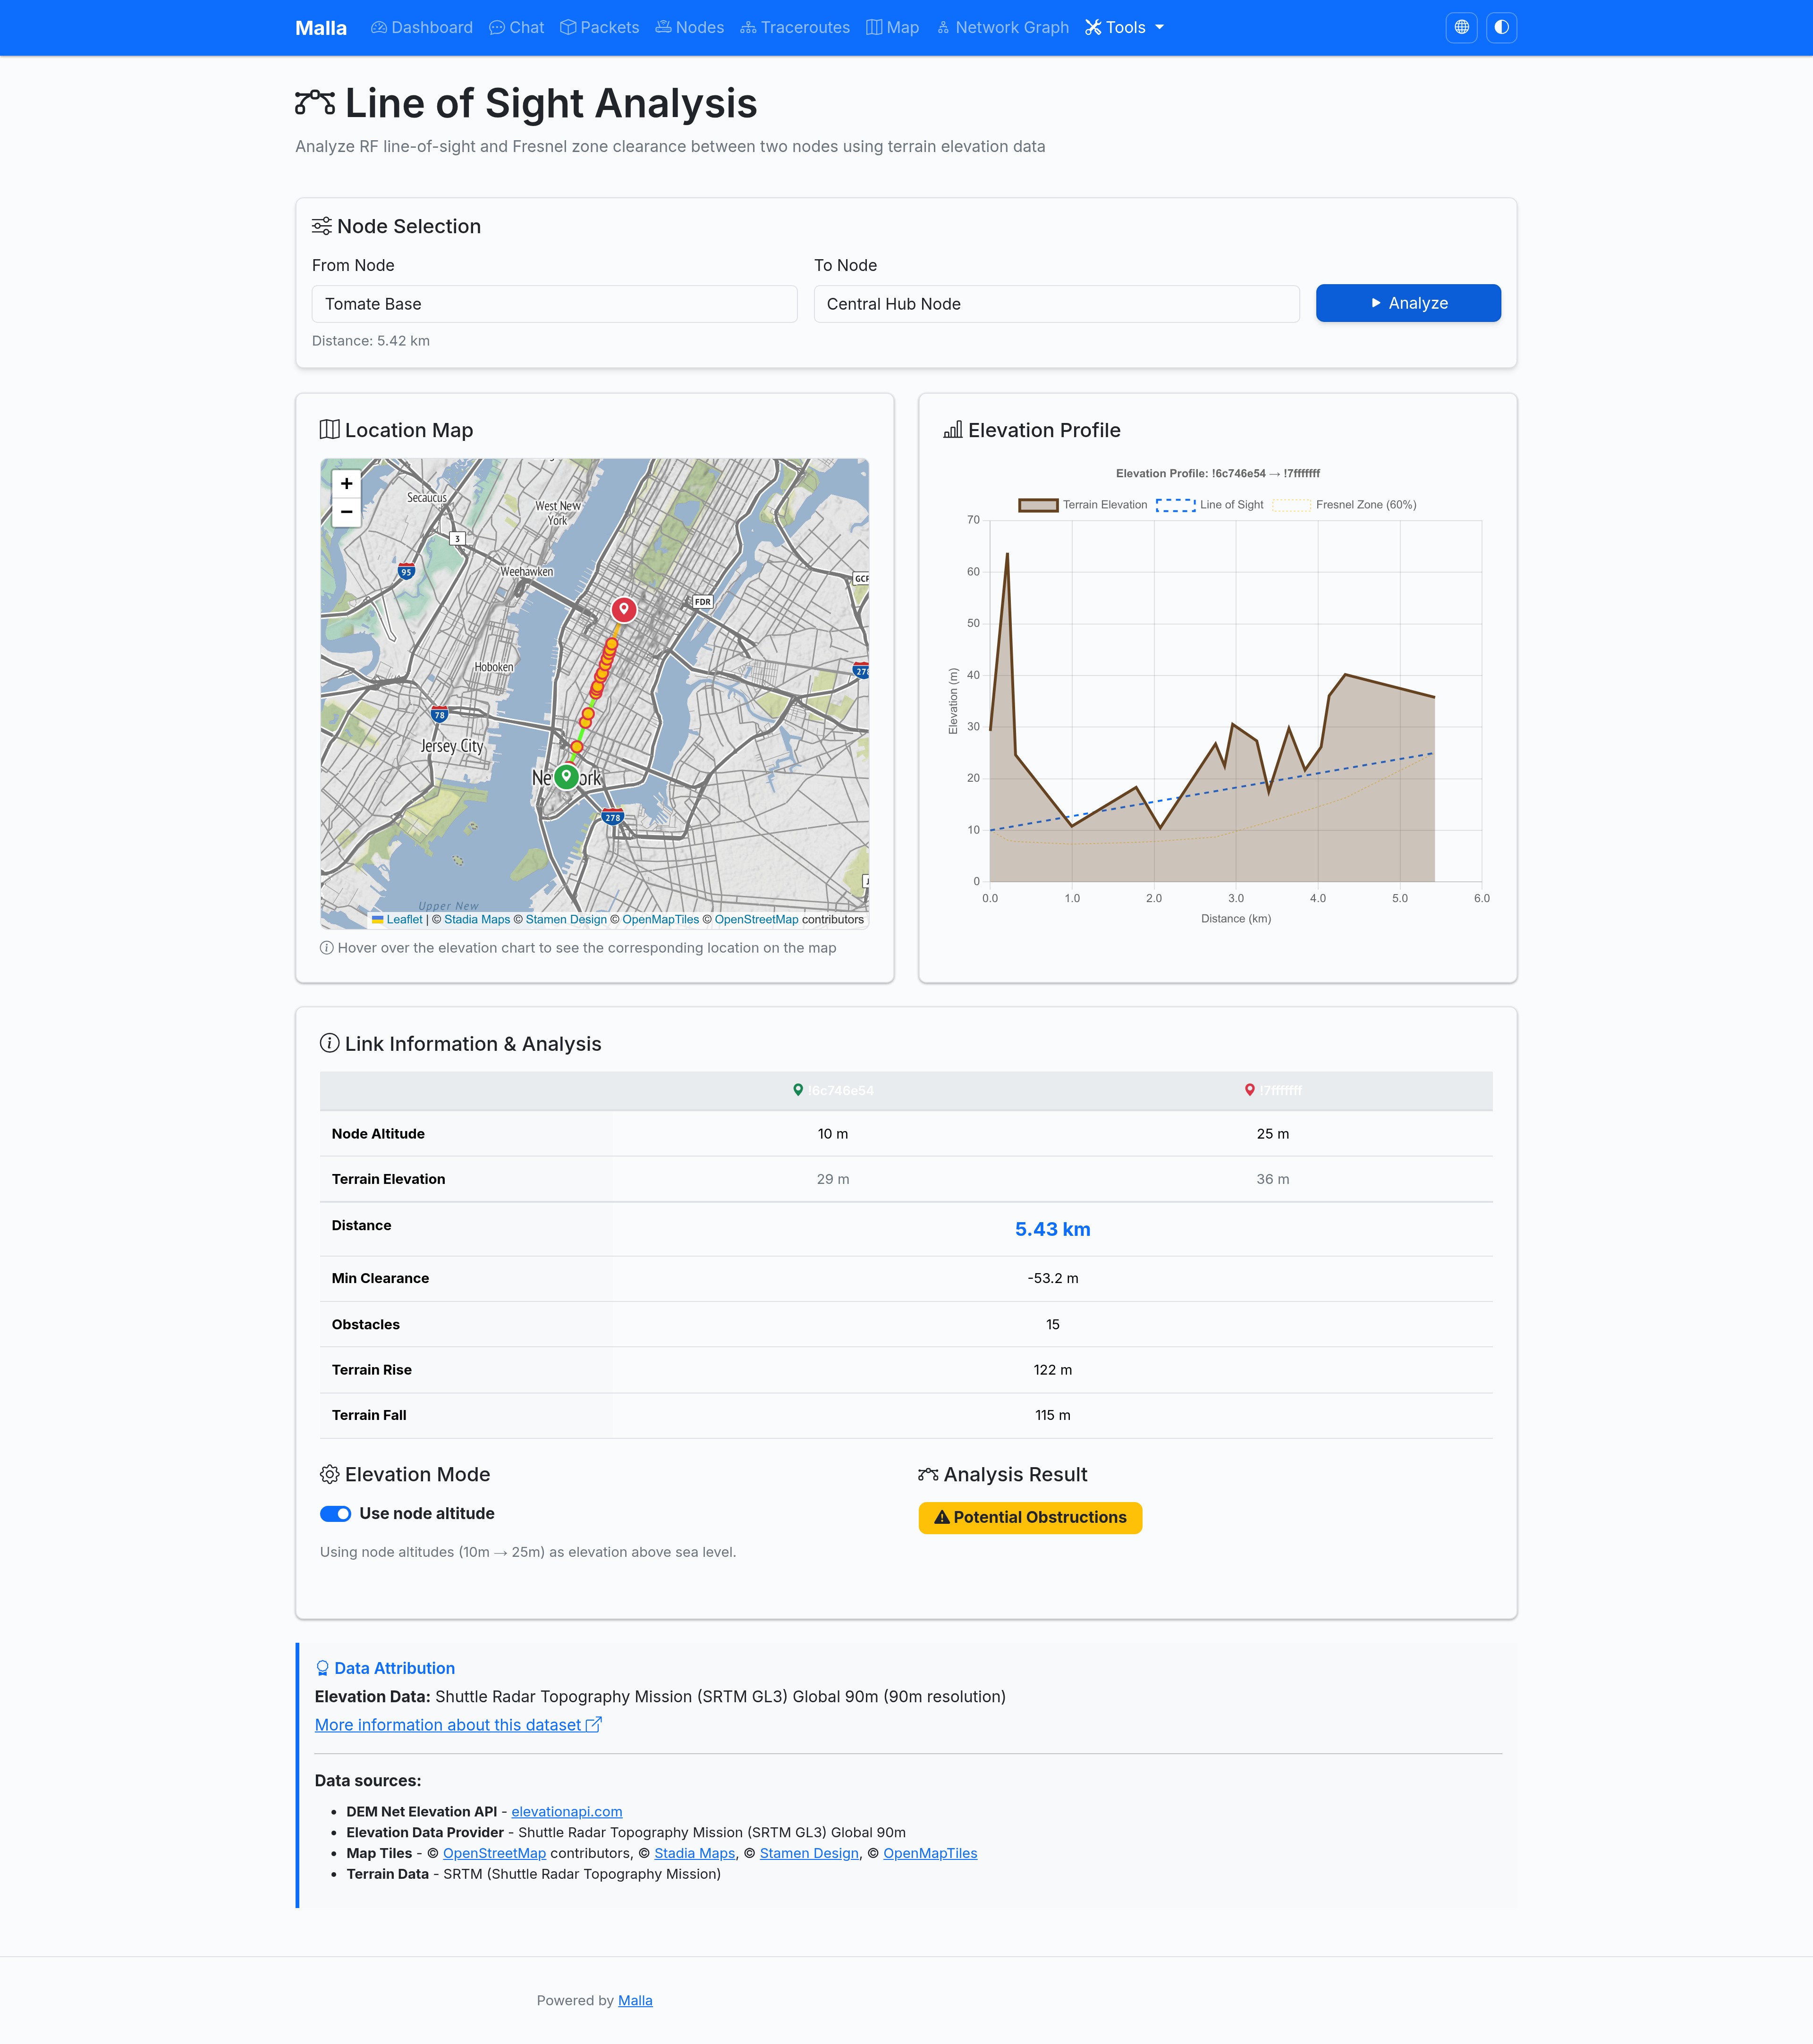Open the Traceroutes page
Screen dimensions: 1813x2044
(x=795, y=28)
